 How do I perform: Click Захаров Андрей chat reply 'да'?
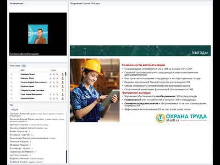(28, 128)
